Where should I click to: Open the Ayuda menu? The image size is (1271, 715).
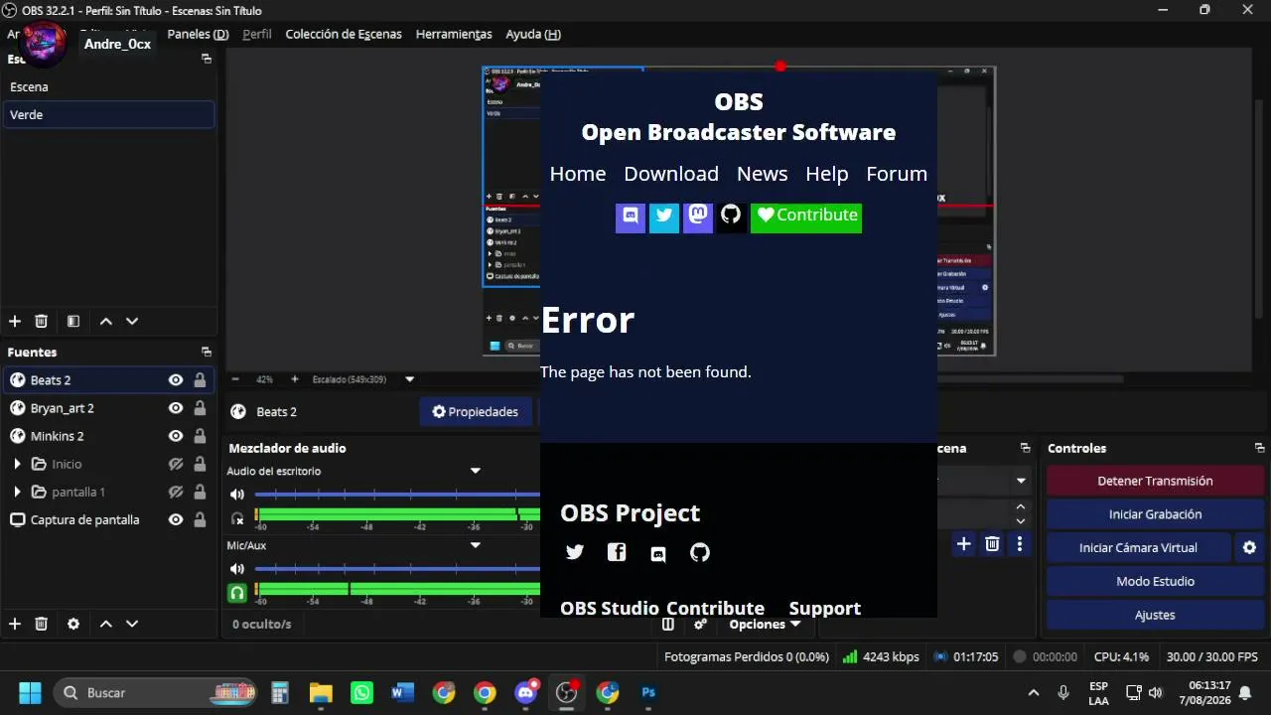(x=533, y=34)
